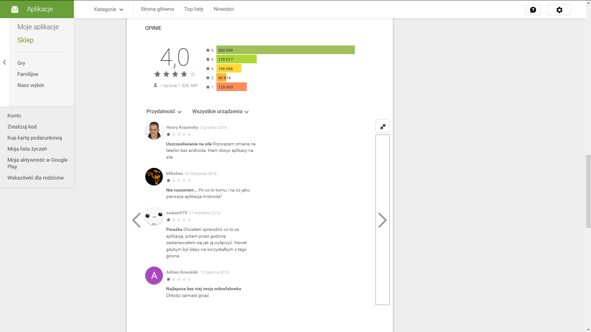591x332 pixels.
Task: Click Adrian Kowalski's purple avatar
Action: click(x=154, y=275)
